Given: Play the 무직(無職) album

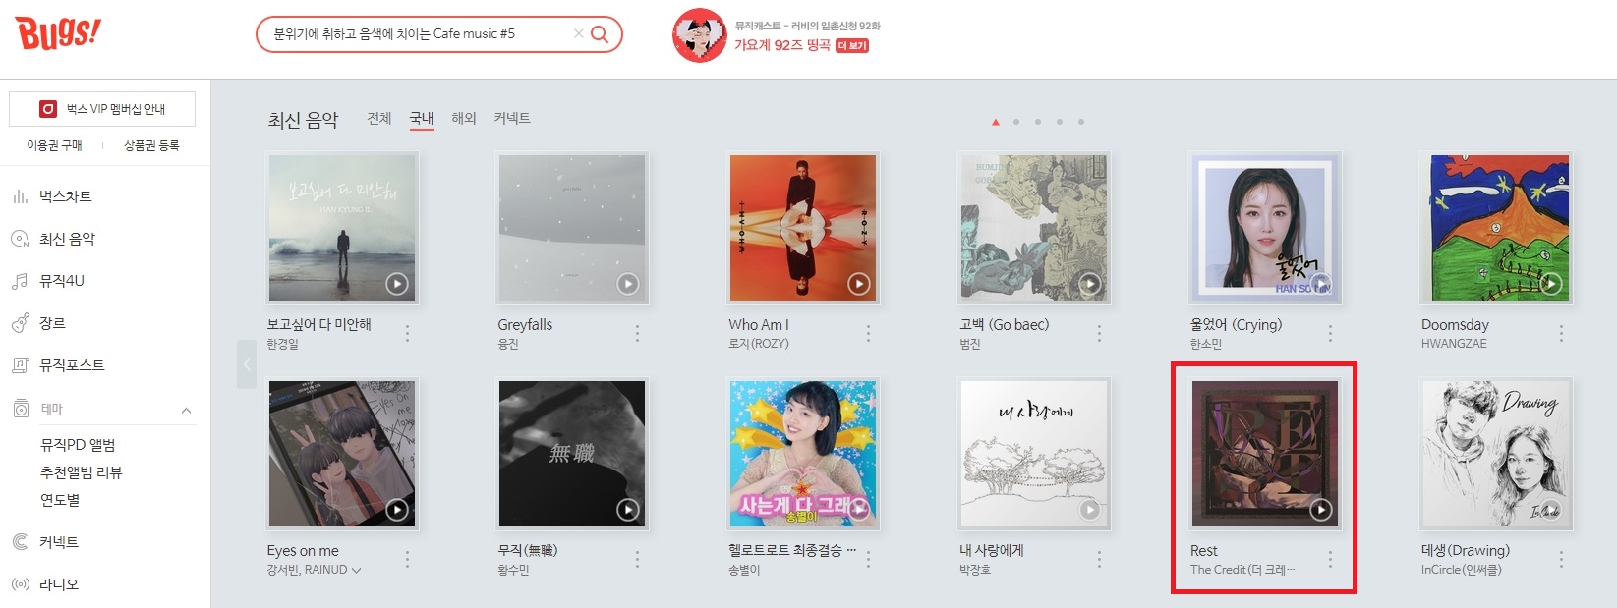Looking at the screenshot, I should click(627, 510).
